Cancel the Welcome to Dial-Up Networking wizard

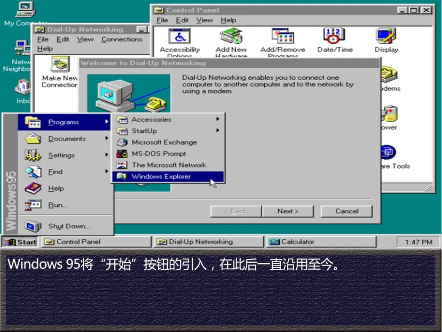346,211
